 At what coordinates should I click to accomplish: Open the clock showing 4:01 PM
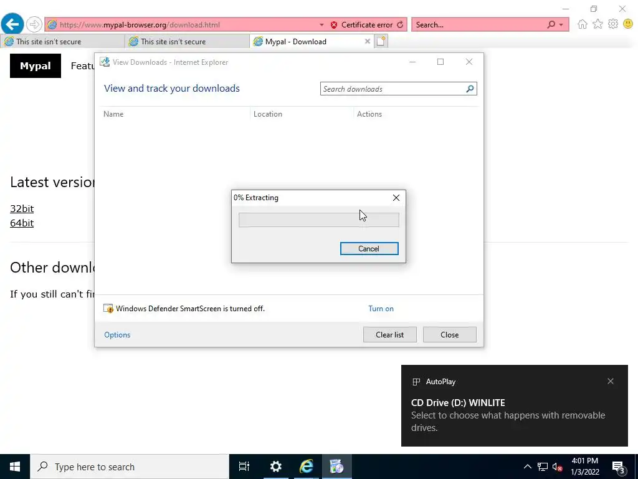(x=584, y=467)
